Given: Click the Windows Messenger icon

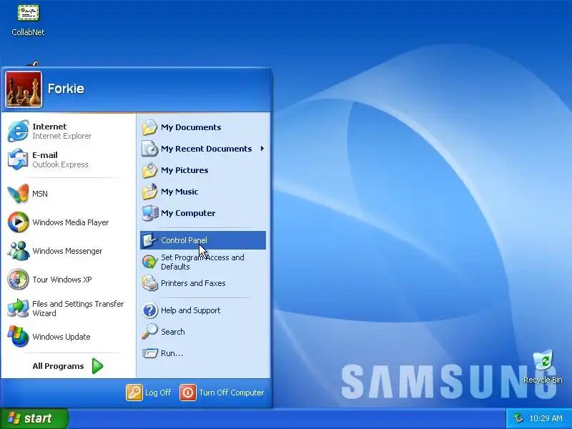Looking at the screenshot, I should [18, 251].
